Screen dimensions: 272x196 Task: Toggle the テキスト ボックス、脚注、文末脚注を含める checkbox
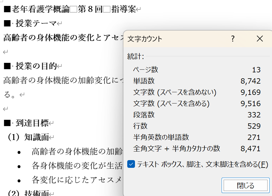click(x=131, y=164)
